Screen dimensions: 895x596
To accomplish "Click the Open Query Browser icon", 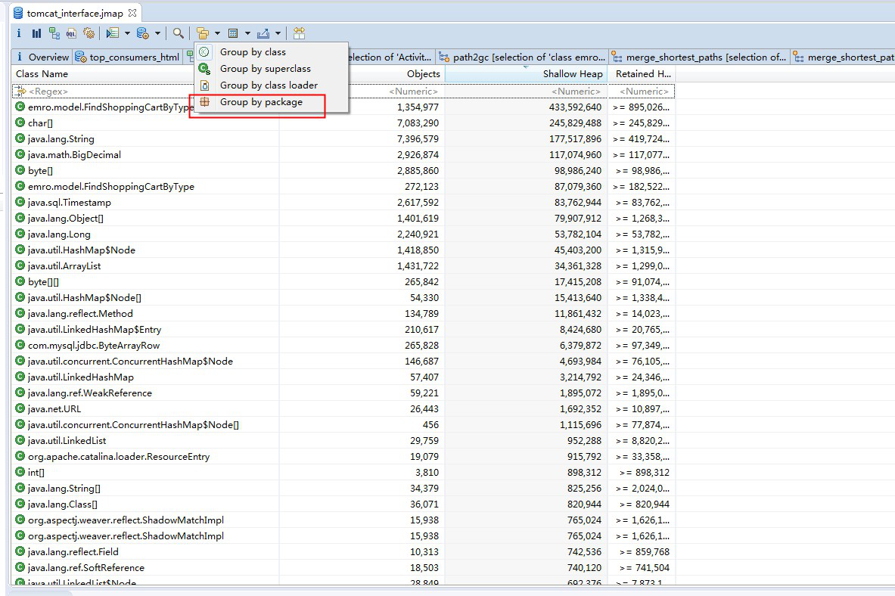I will click(142, 33).
